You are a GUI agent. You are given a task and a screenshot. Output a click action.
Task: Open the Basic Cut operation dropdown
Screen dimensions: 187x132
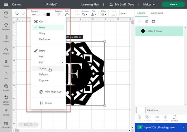pos(38,14)
